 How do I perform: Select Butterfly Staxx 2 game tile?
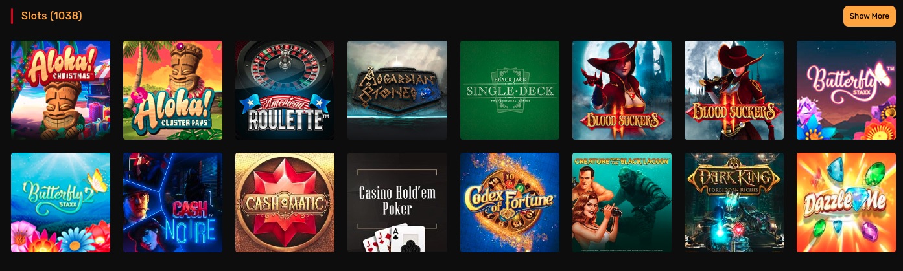pyautogui.click(x=60, y=202)
